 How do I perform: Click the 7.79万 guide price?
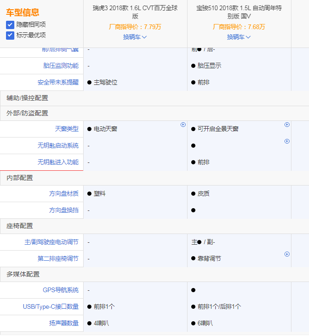[x=152, y=27]
